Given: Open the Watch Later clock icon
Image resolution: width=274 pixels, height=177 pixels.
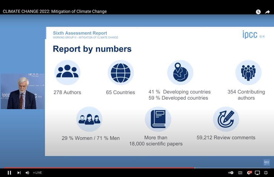Looking at the screenshot, I should [258, 12].
